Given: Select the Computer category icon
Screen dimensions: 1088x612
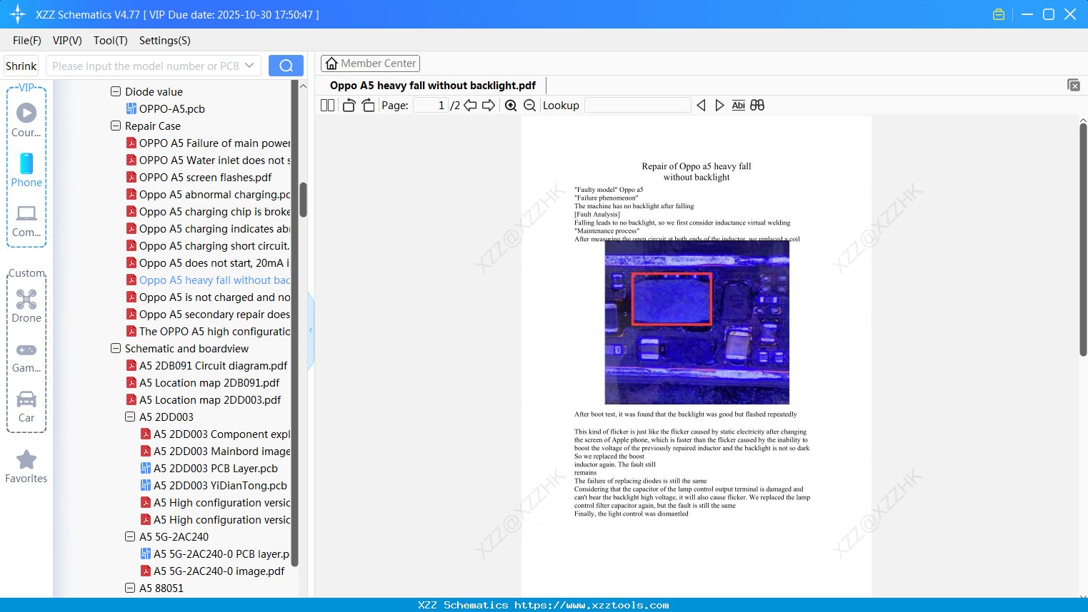Looking at the screenshot, I should click(x=26, y=220).
